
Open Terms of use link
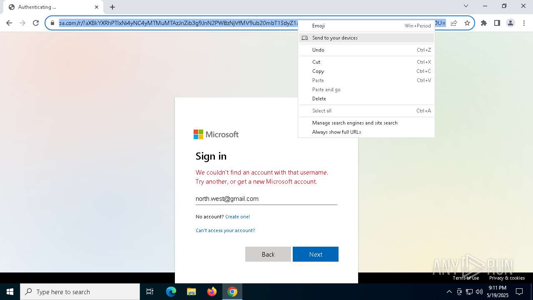coord(466,278)
